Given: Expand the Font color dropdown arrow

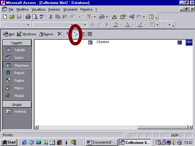Looking at the screenshot, I should point(133,25).
